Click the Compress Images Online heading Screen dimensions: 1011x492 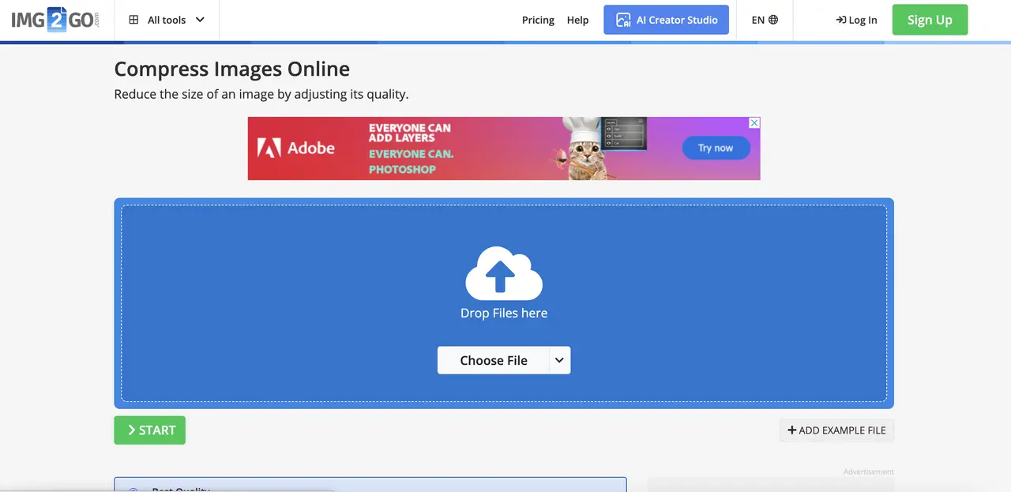pyautogui.click(x=232, y=69)
